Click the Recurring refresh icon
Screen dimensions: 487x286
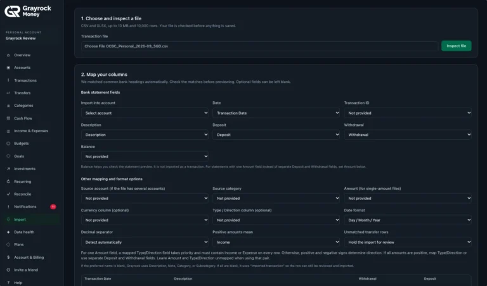point(8,182)
